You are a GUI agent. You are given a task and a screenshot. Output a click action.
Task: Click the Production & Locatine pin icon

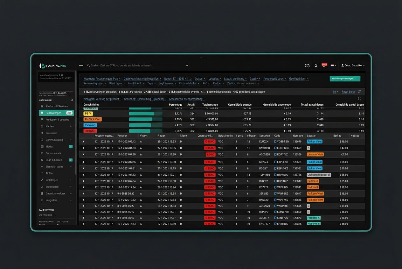tap(42, 120)
